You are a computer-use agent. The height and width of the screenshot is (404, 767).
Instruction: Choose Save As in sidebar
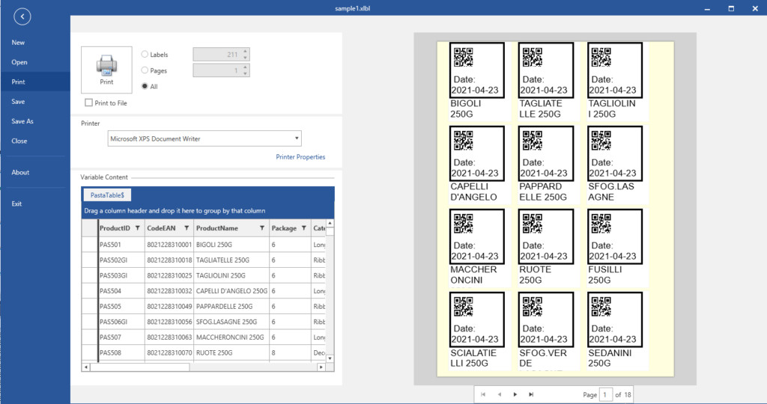coord(22,121)
